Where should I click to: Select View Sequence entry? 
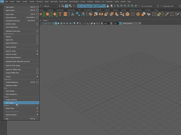click(x=21, y=94)
